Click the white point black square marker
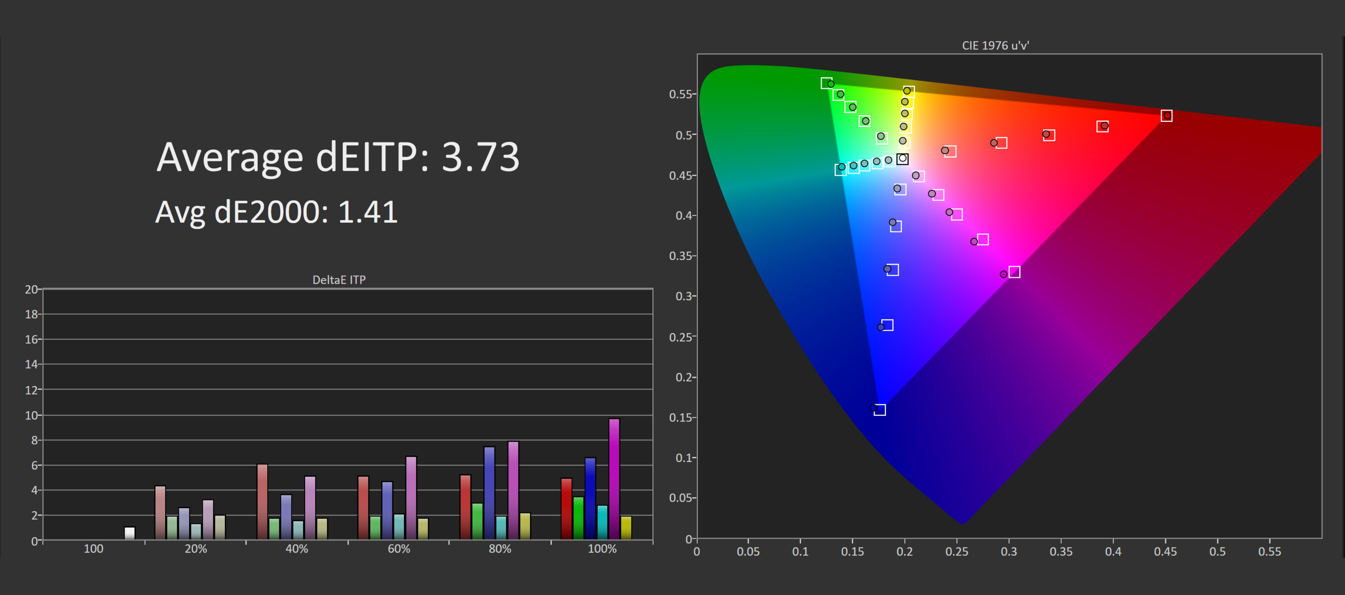Screen dimensions: 1345x595 click(x=902, y=159)
